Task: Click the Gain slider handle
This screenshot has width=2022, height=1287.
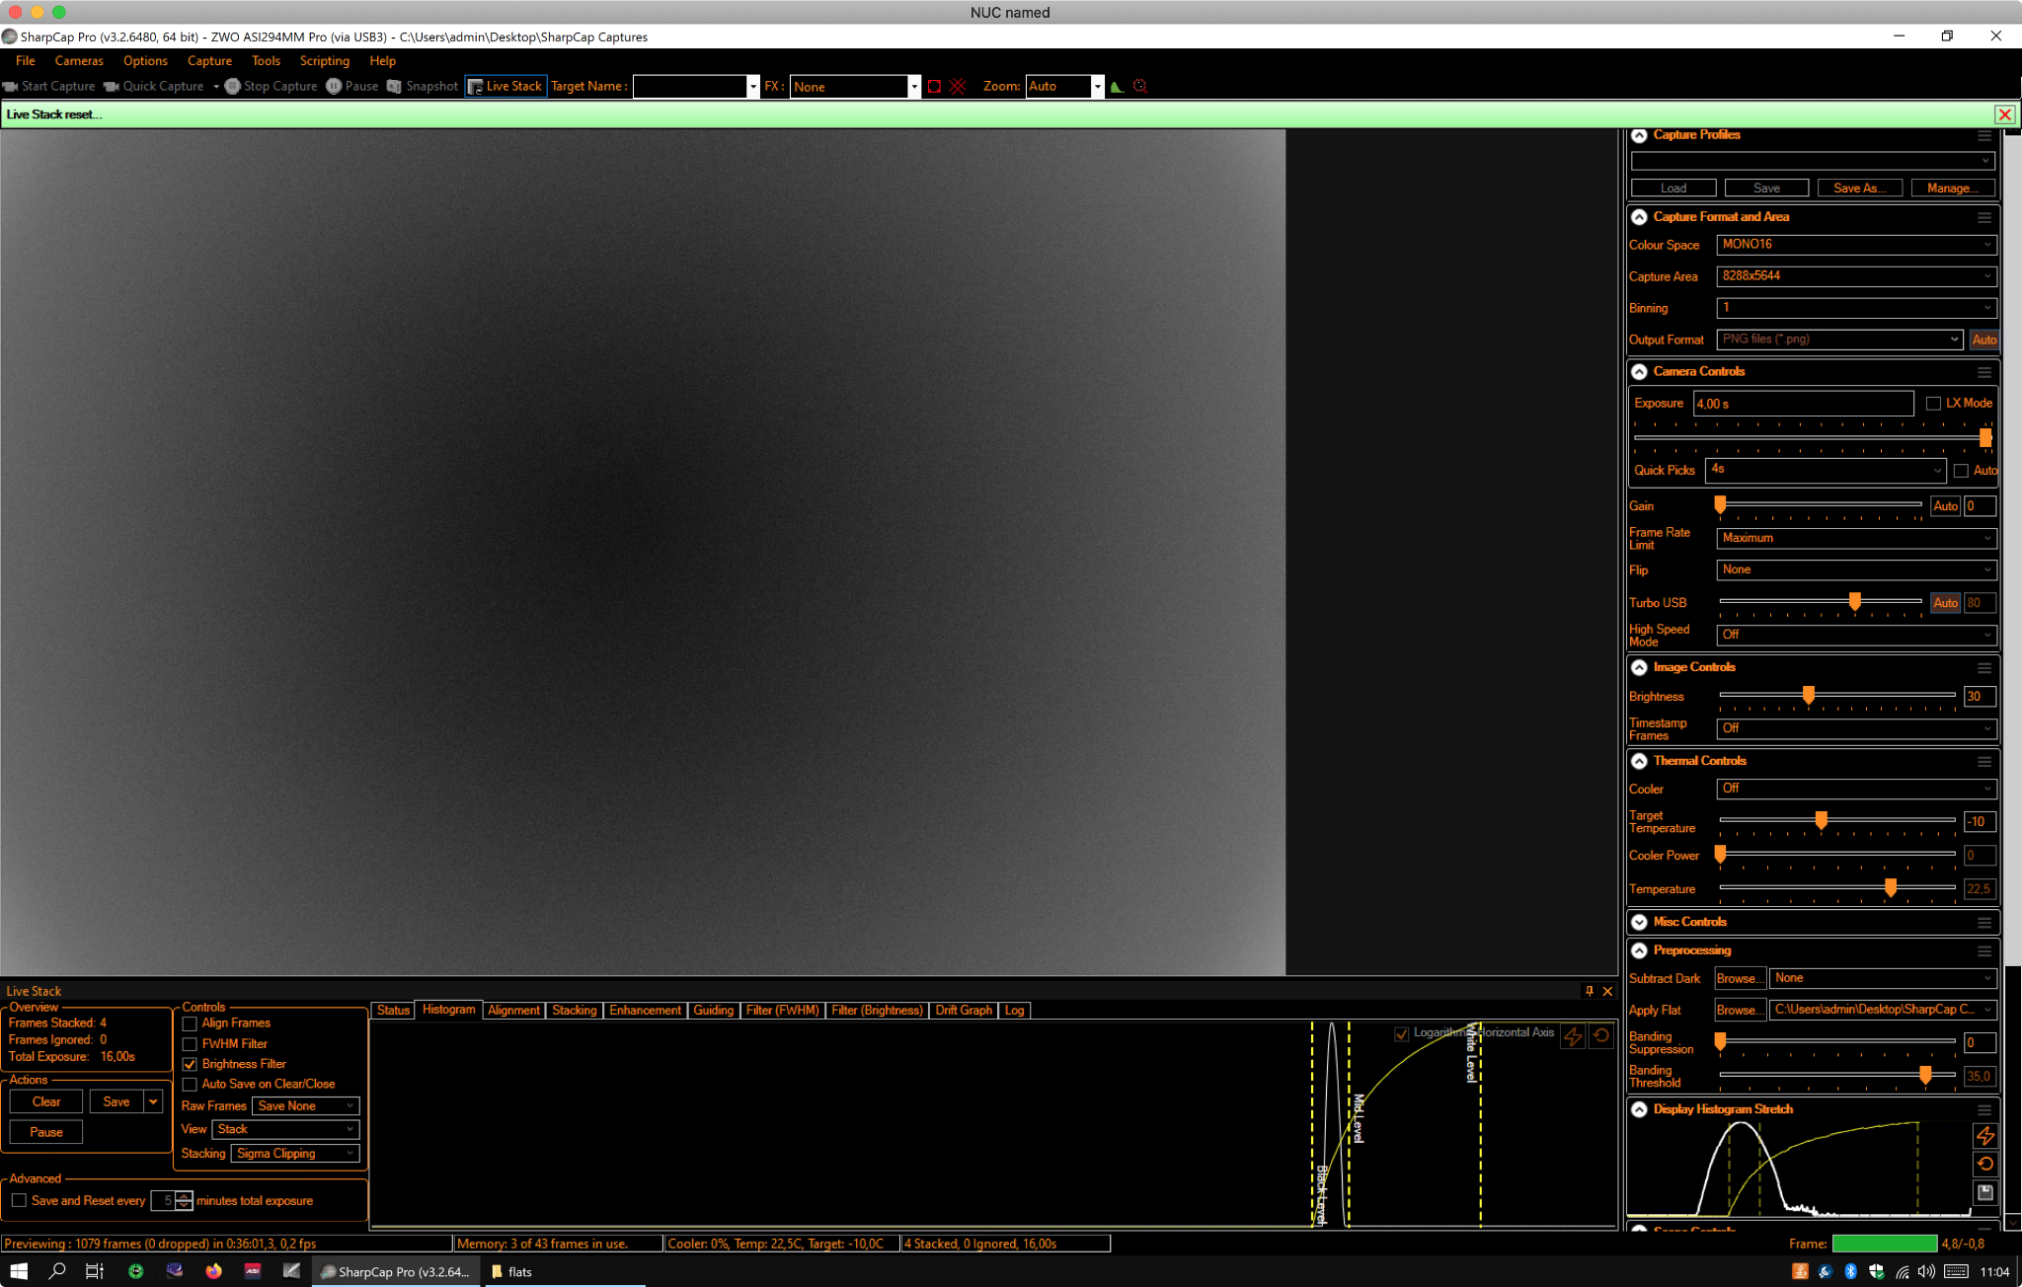Action: (x=1720, y=505)
